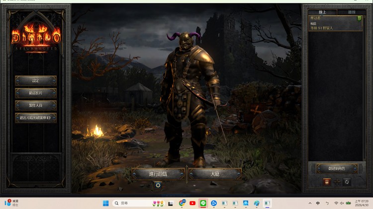Image resolution: width=373 pixels, height=209 pixels.
Task: Open the game options gear below Play
Action: coord(158,185)
